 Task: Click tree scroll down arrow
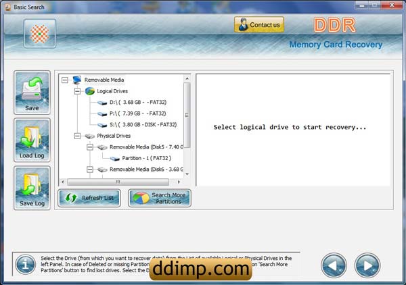187,174
